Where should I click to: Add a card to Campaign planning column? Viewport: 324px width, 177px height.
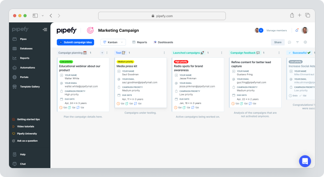(x=102, y=53)
